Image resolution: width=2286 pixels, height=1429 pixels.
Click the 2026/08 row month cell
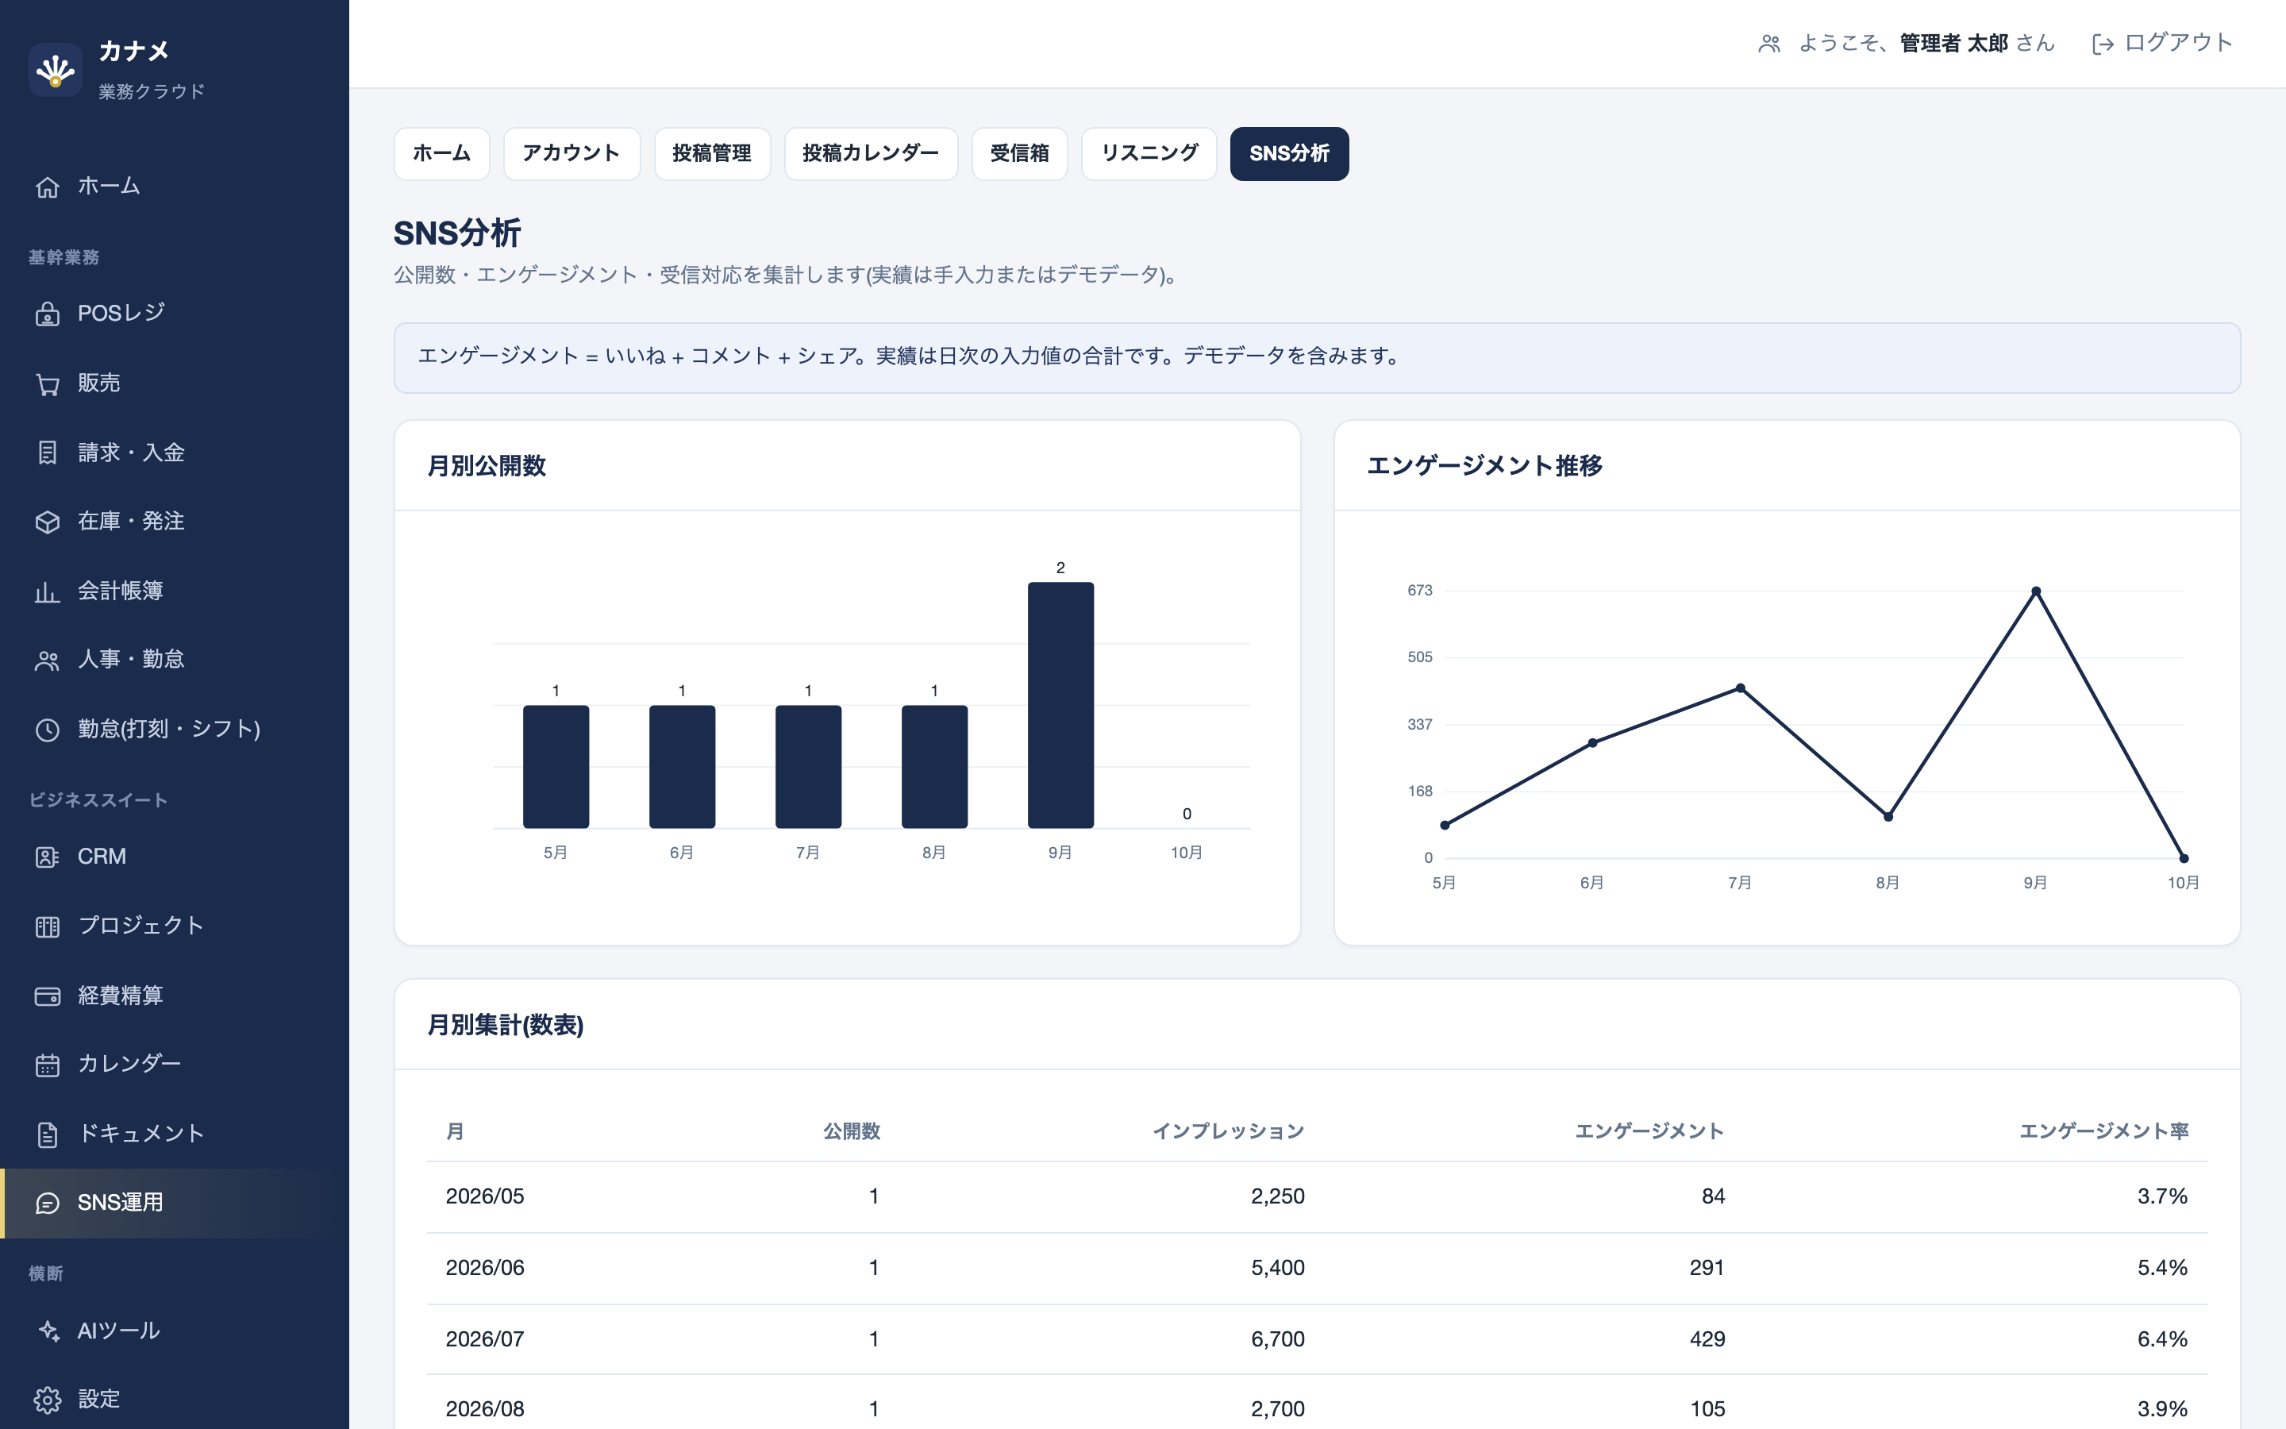click(485, 1409)
